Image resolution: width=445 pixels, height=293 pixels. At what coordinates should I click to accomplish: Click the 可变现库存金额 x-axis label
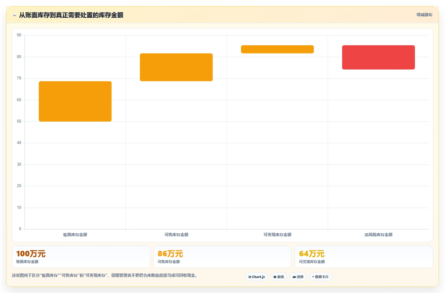point(277,235)
